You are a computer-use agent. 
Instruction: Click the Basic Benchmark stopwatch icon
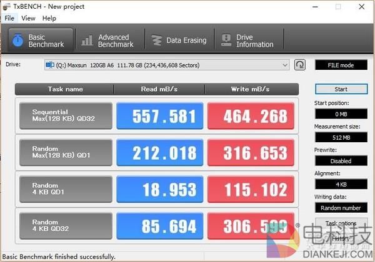17,40
